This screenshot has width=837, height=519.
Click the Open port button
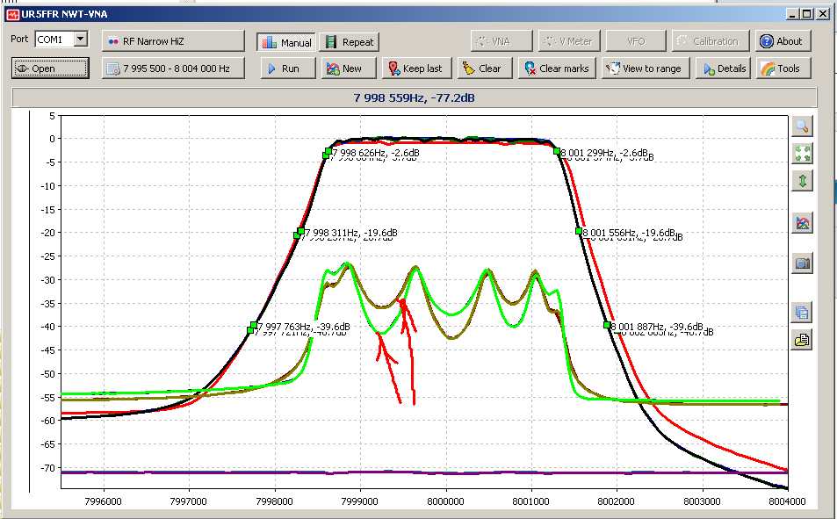(50, 68)
